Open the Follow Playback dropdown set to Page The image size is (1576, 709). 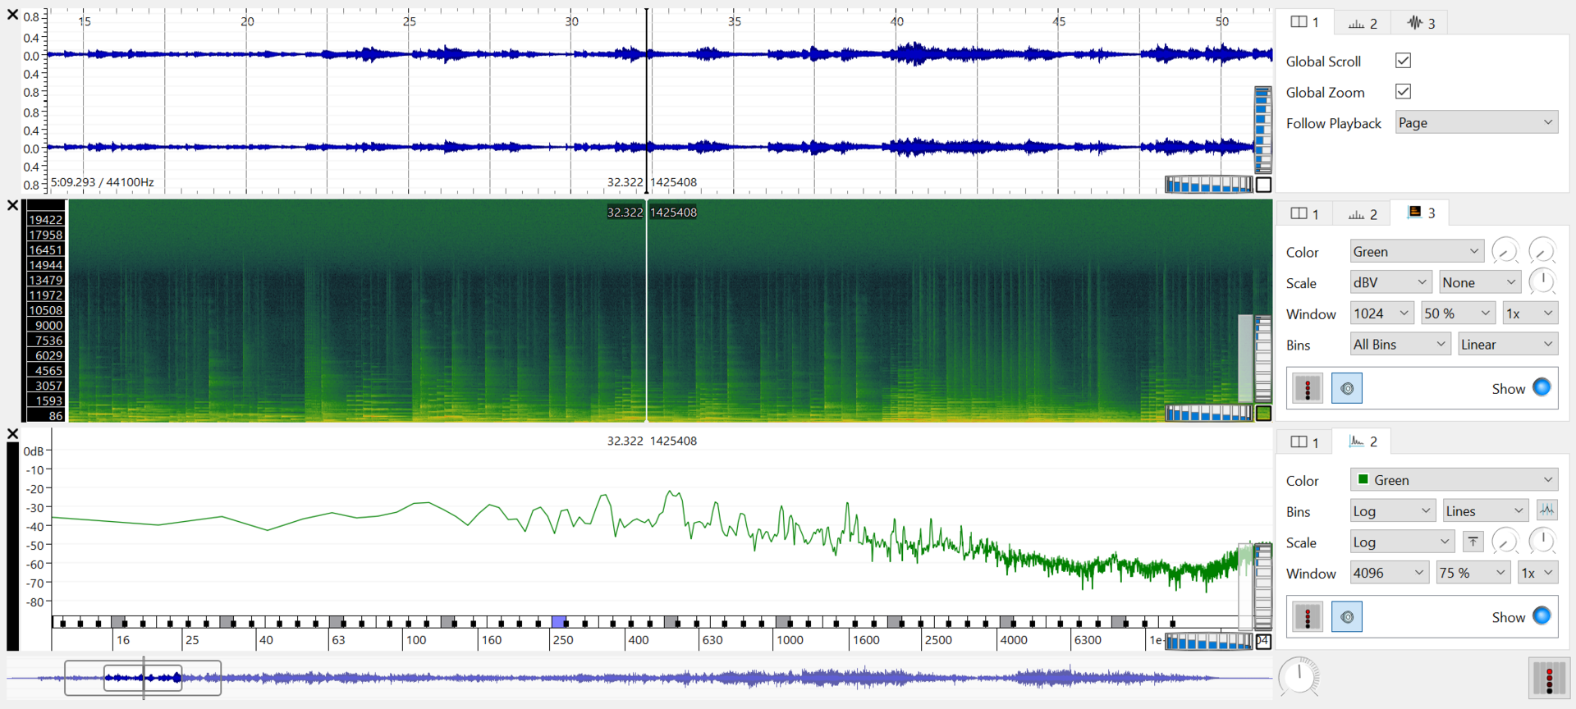tap(1476, 122)
